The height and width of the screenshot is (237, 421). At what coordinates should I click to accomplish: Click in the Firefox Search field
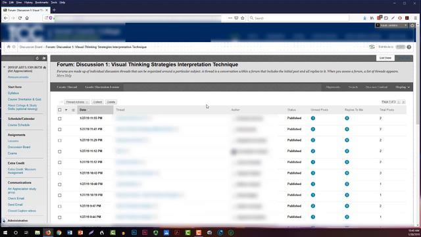coord(299,18)
